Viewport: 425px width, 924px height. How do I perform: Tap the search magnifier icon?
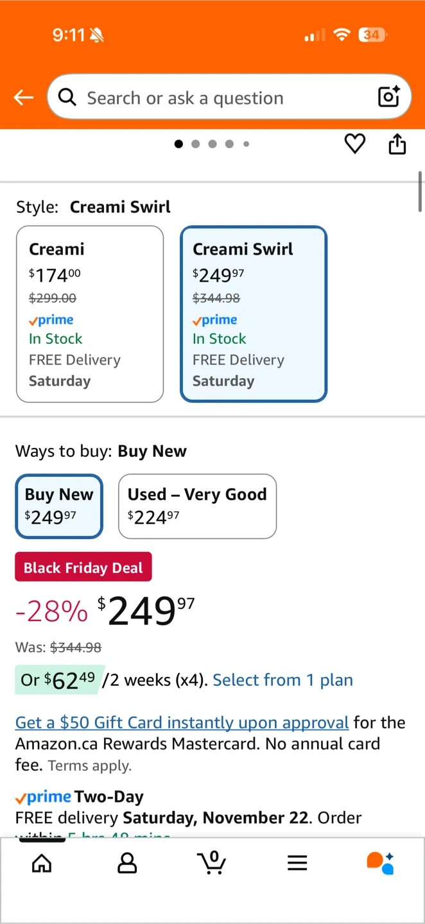(67, 98)
